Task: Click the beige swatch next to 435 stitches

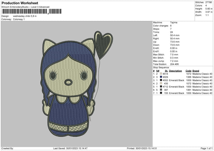Action: click(161, 83)
